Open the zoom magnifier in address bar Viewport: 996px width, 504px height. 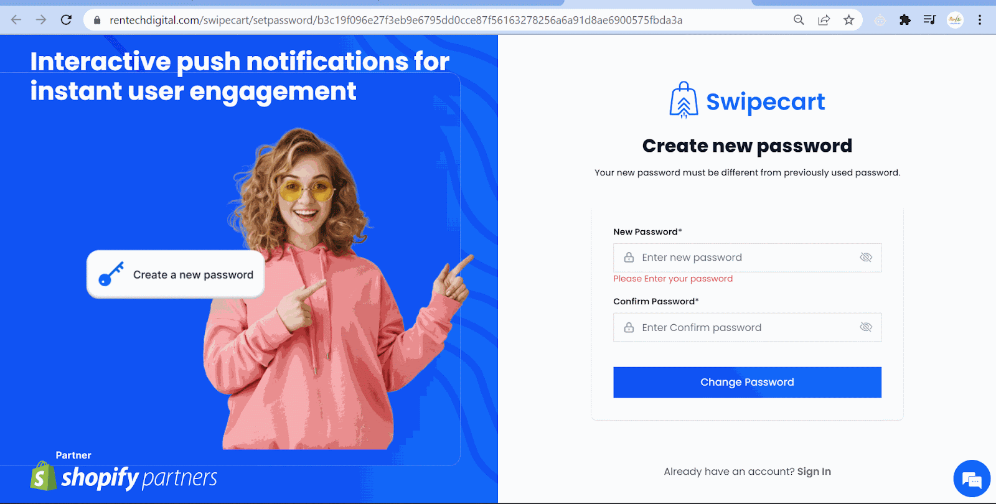coord(799,20)
